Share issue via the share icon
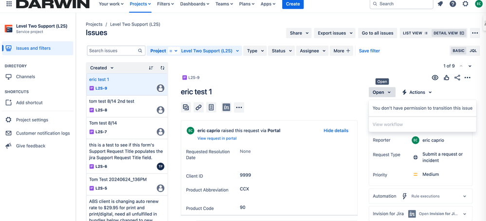 (x=457, y=78)
